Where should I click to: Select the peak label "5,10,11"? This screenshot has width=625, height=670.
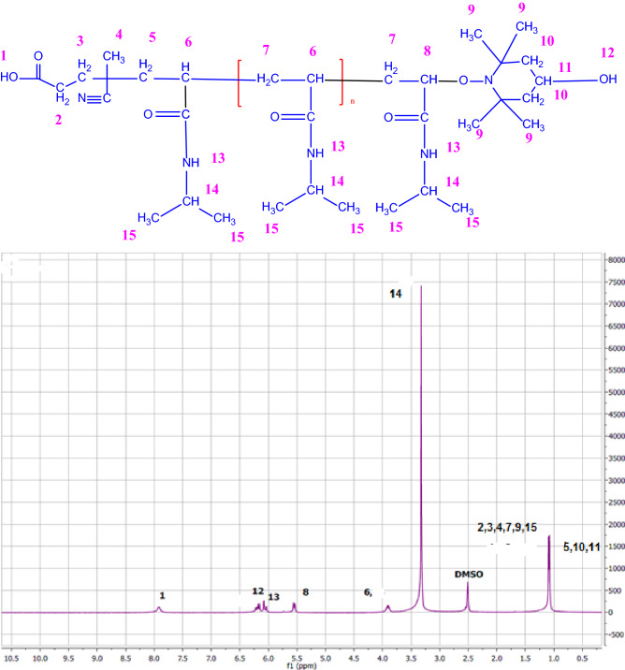(x=581, y=546)
